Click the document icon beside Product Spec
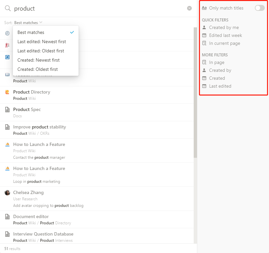 (x=7, y=109)
